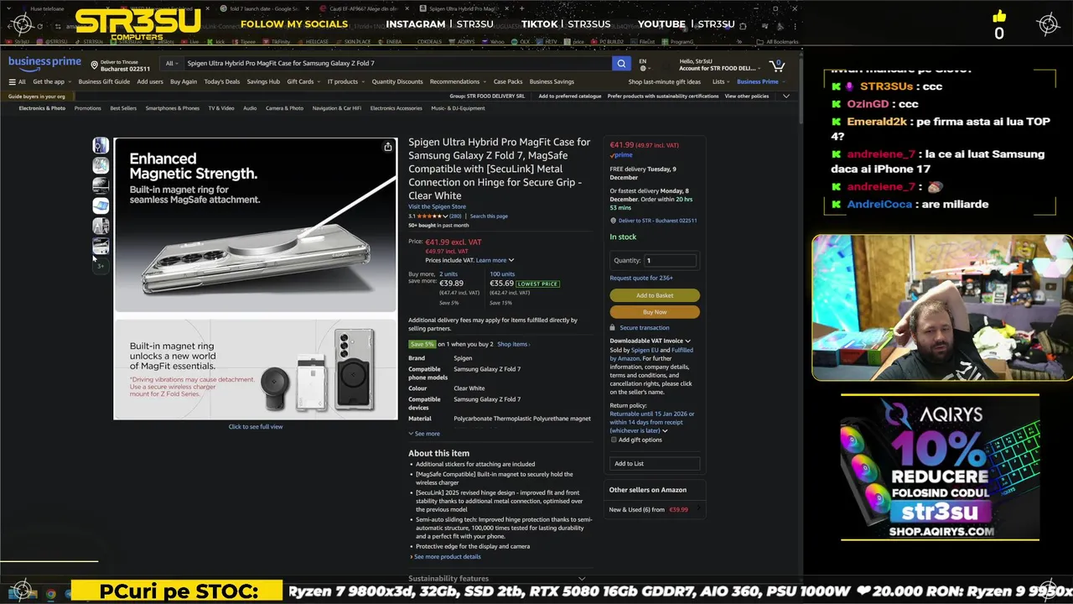Expand the Get the app menu

coord(51,81)
